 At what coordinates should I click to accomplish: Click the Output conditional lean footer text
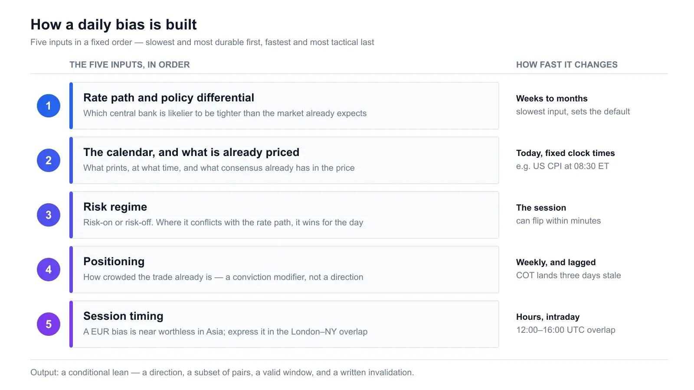222,372
